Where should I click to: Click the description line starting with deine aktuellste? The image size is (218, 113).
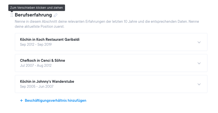click(x=40, y=26)
